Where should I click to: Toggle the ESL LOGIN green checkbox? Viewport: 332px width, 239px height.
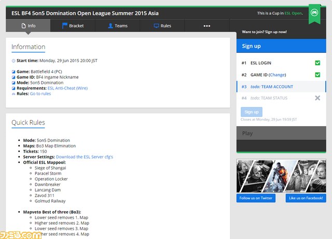(x=317, y=63)
